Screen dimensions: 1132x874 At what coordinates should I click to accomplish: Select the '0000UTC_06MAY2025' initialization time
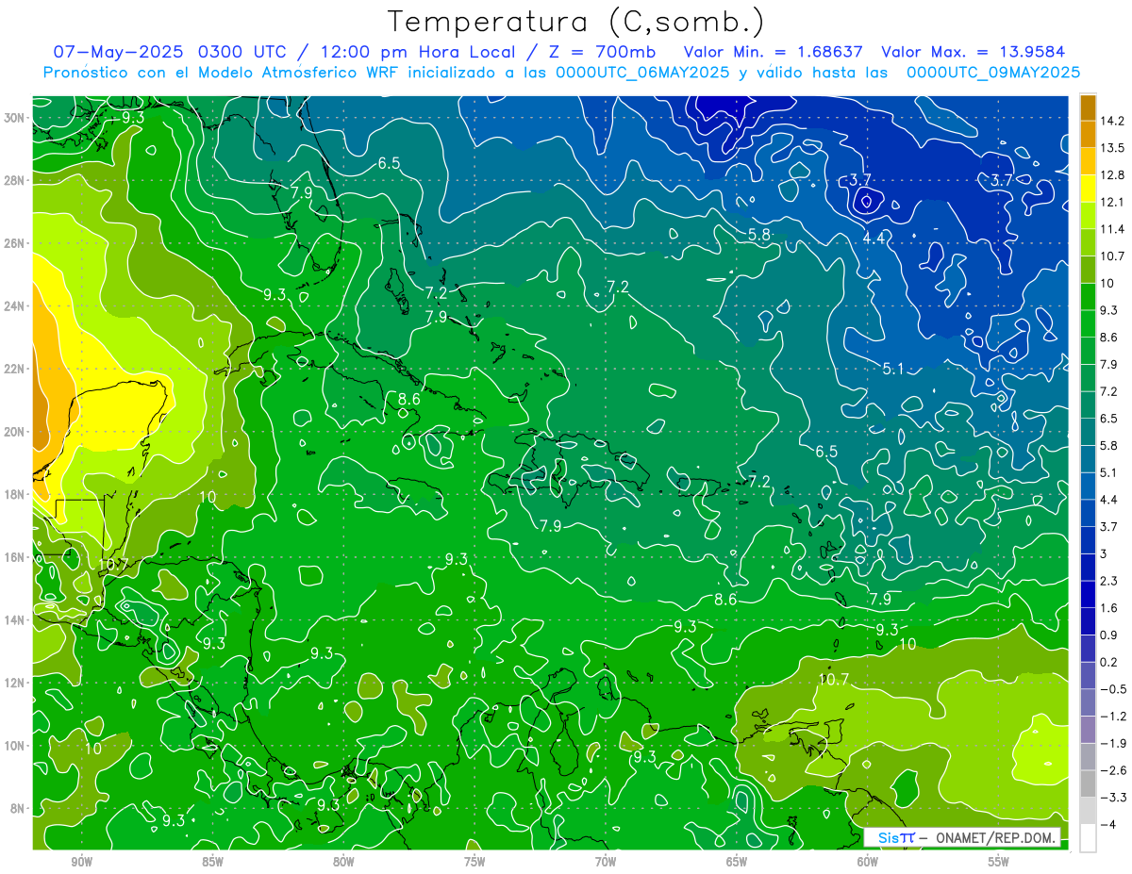[x=643, y=73]
